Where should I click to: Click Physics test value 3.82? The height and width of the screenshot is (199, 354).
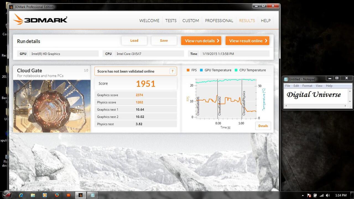pos(139,124)
